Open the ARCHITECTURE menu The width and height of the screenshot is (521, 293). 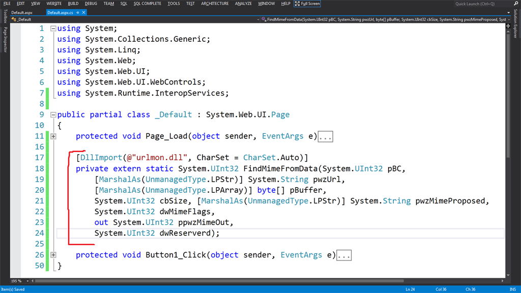click(x=215, y=4)
